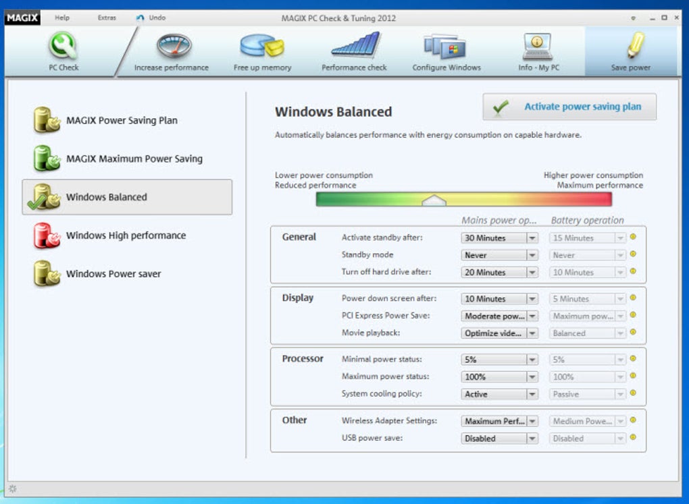689x504 pixels.
Task: Click the MAGIX logo
Action: [x=22, y=18]
